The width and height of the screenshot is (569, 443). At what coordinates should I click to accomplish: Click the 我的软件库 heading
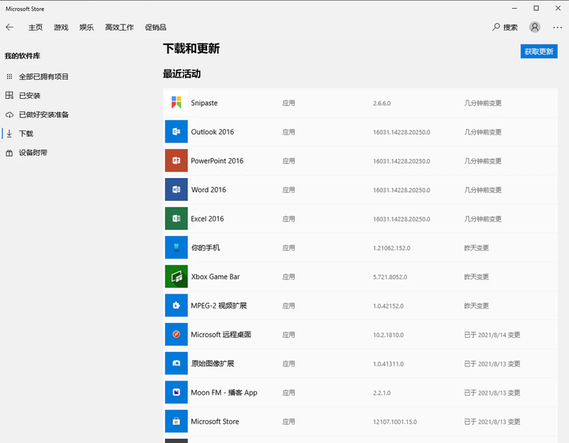(22, 56)
